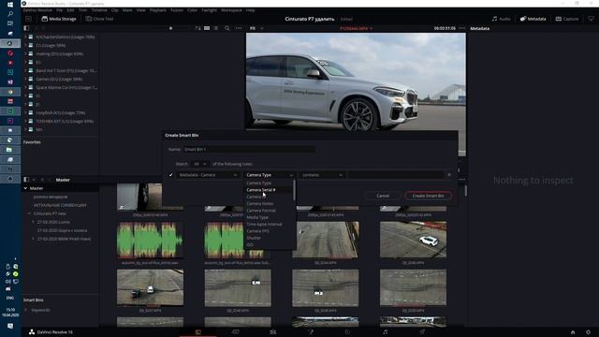Switch to the Color page icon
The height and width of the screenshot is (337, 599).
[347, 332]
